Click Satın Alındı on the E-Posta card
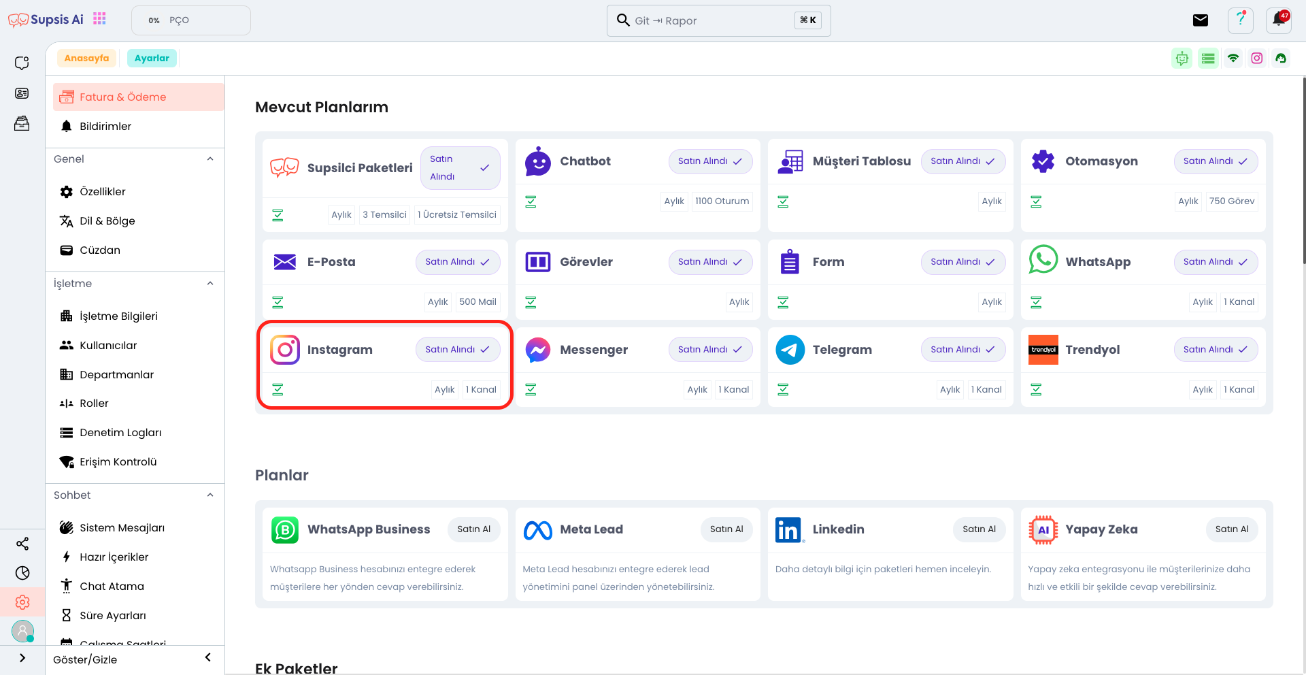Viewport: 1306px width, 675px height. 458,262
